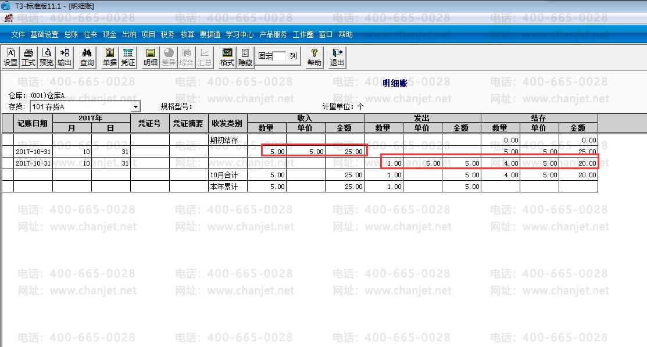Click the 正式 print toolbar icon

click(28, 58)
